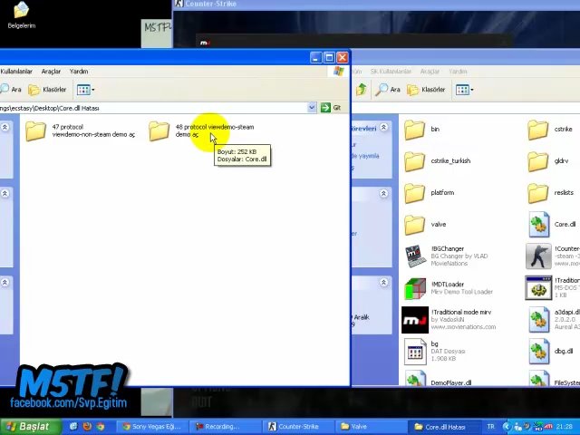Open Yardım menu in Valve window

point(458,72)
